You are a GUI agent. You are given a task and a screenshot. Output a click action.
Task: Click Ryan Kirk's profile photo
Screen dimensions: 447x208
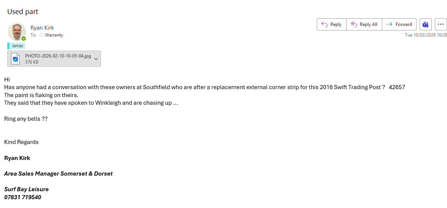16,31
